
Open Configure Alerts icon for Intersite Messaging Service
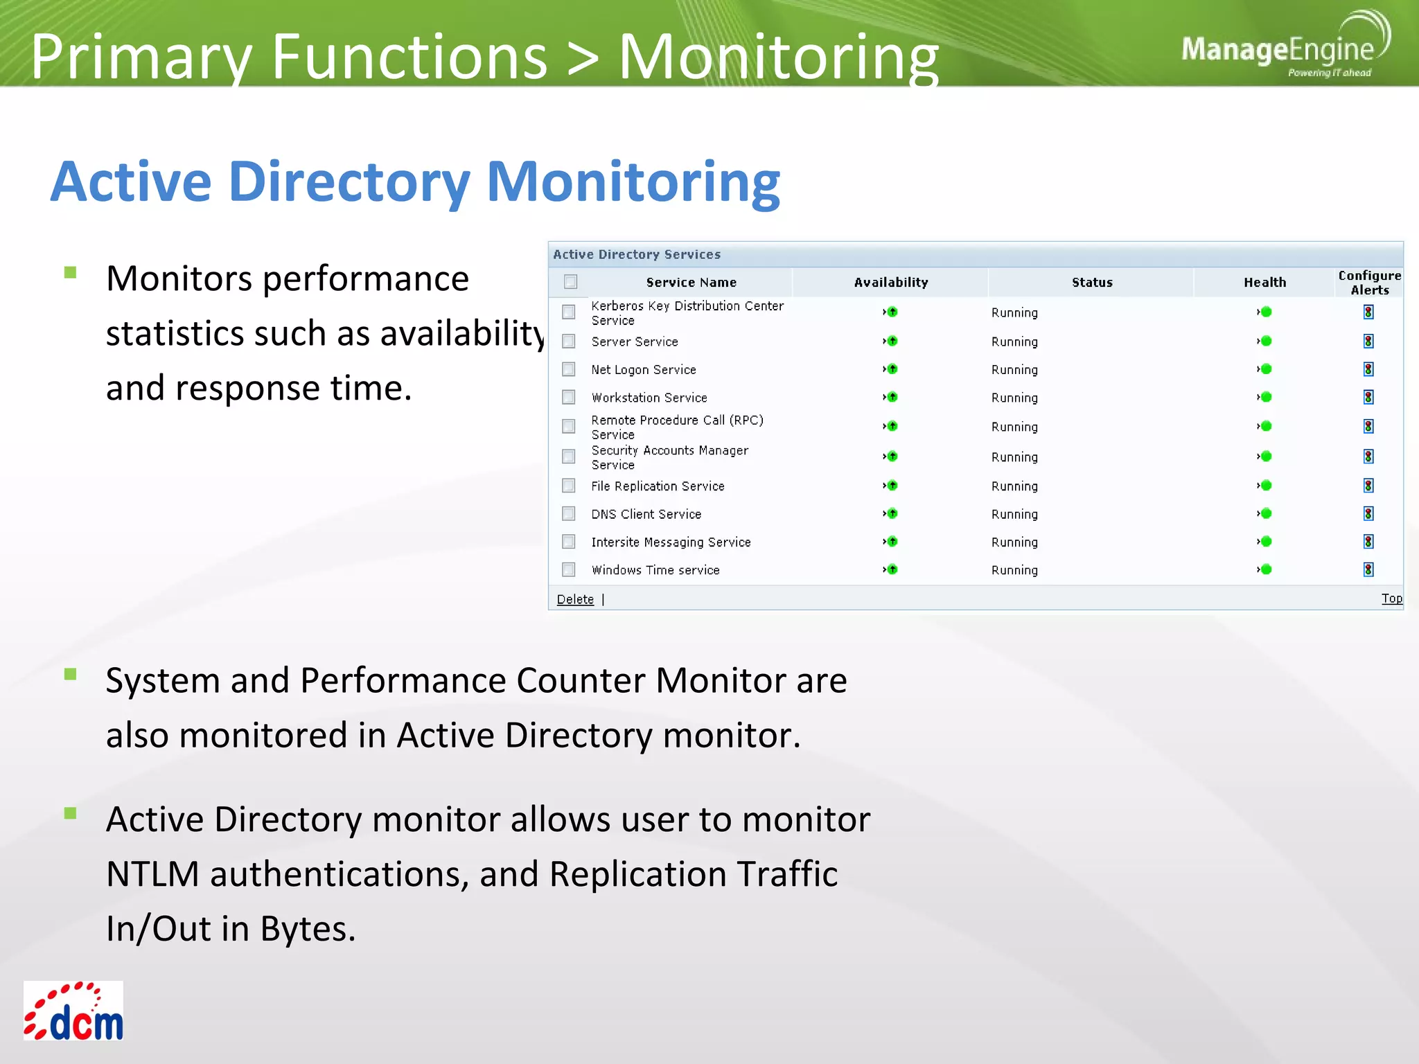tap(1368, 542)
